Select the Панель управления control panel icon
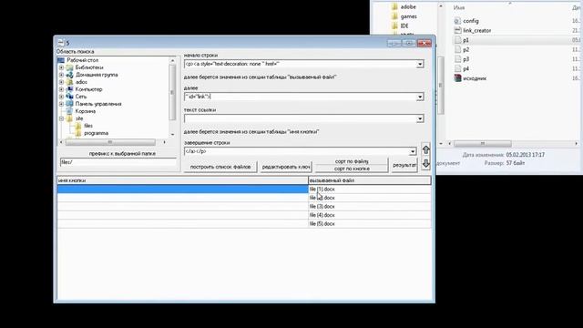 click(x=69, y=104)
